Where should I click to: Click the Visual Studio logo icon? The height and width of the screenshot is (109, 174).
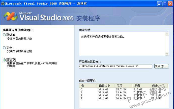pos(11,16)
